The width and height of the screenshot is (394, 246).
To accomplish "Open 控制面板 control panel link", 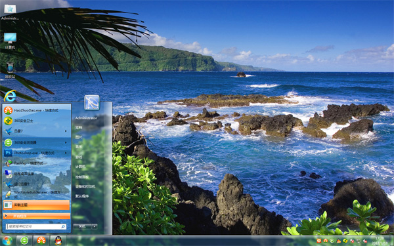I will pos(82,177).
